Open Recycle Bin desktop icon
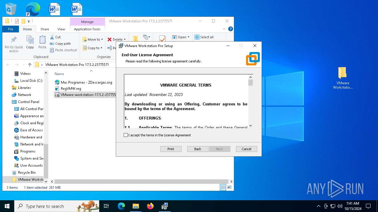The height and width of the screenshot is (212, 378). (11, 9)
